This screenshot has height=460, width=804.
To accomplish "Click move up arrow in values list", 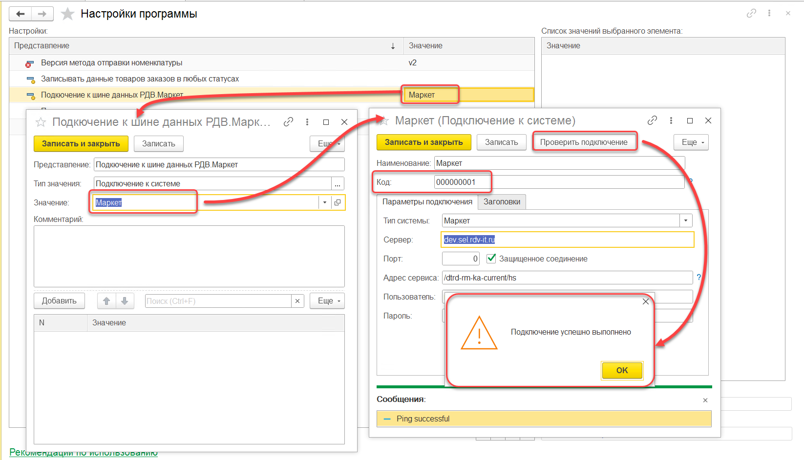I will [106, 301].
